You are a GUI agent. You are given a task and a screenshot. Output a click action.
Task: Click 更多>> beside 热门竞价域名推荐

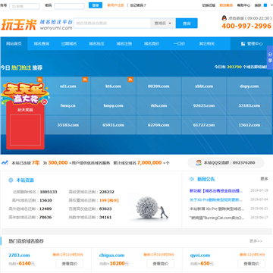click(256, 241)
